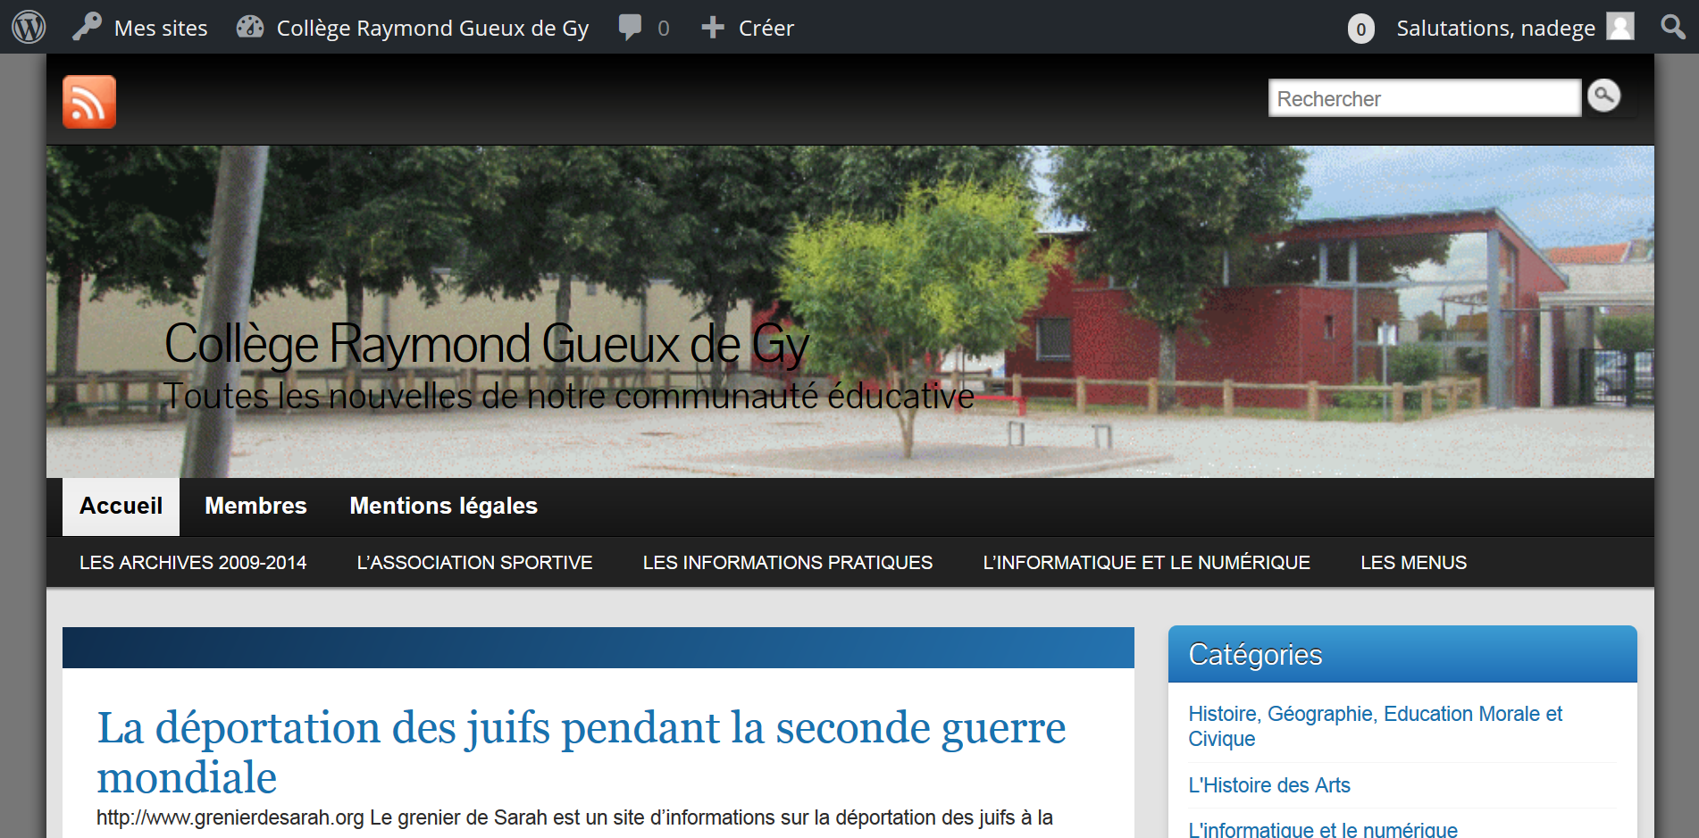
Task: Open the Créer menu
Action: coord(748,28)
